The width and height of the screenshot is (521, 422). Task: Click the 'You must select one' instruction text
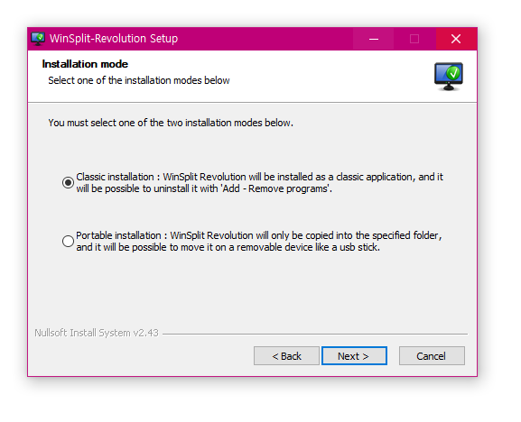point(171,123)
